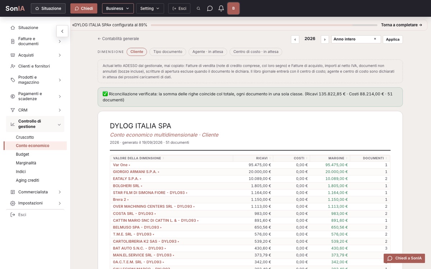Open the notifications bell
The width and height of the screenshot is (431, 269).
pos(221,9)
